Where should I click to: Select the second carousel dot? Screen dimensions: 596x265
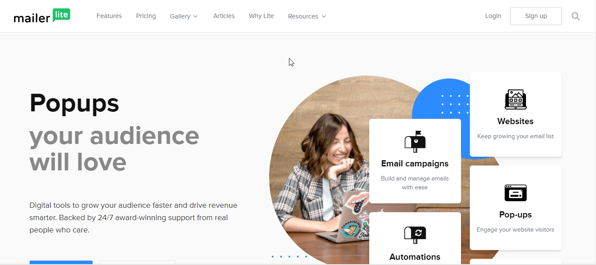point(281,256)
